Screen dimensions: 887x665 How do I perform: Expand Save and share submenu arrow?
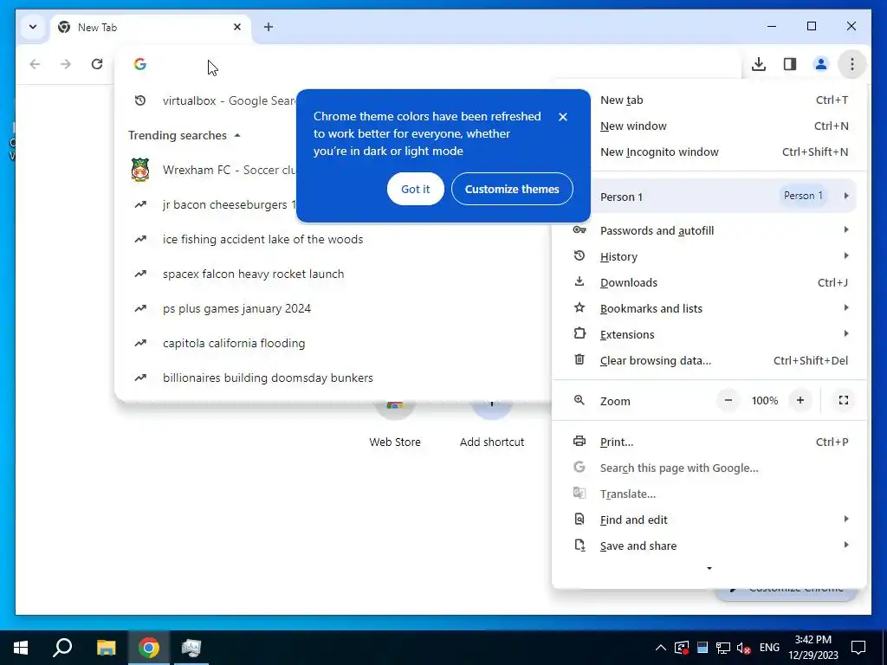click(x=846, y=545)
